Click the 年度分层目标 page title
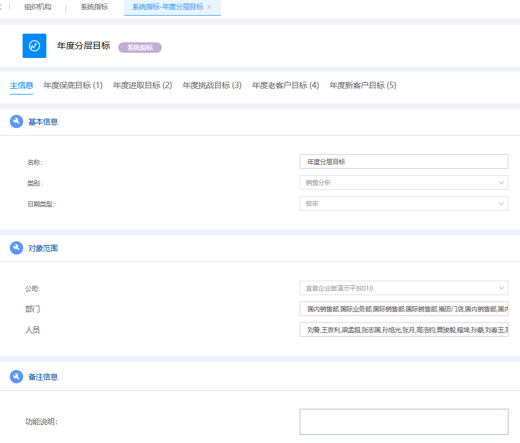 (x=83, y=46)
